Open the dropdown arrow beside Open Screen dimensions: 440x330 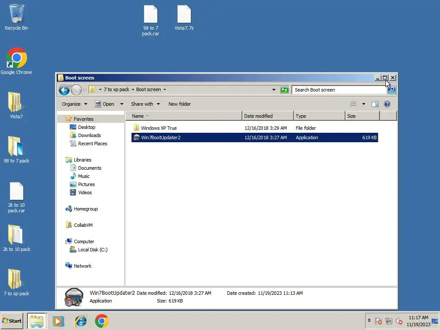pyautogui.click(x=122, y=104)
